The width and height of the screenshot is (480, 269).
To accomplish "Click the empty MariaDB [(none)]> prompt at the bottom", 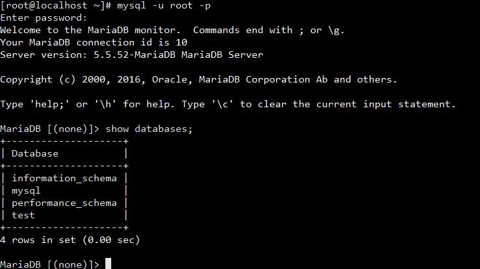I will click(x=49, y=264).
